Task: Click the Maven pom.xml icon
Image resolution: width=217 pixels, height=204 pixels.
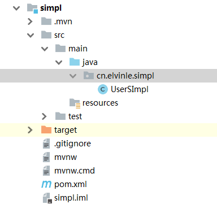Action: click(x=46, y=184)
